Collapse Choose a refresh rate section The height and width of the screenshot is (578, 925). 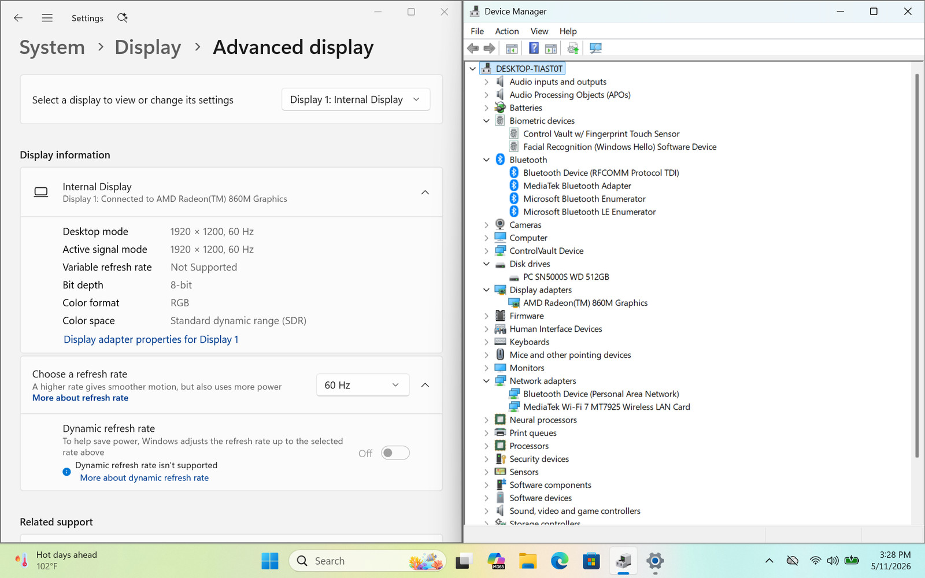[x=425, y=385]
